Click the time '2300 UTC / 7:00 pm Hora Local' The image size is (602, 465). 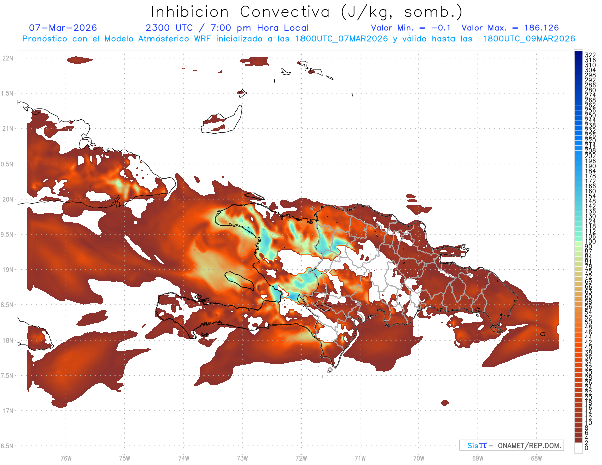tap(227, 28)
